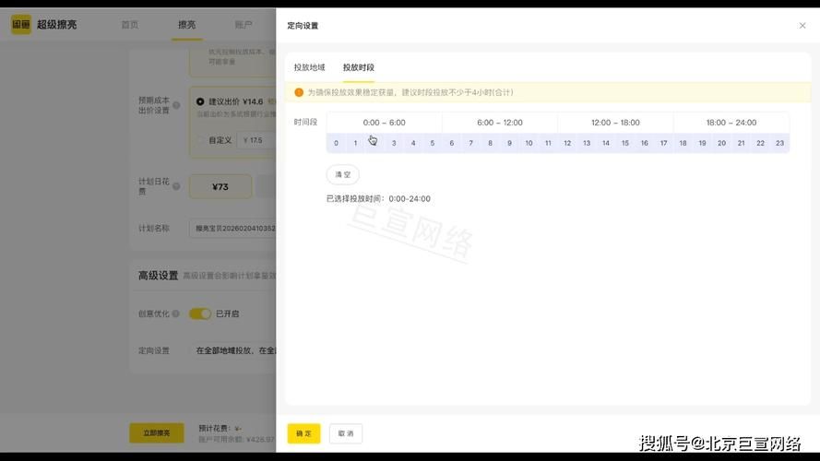Select the 建议出价 ¥14.6 radio option

coord(200,101)
